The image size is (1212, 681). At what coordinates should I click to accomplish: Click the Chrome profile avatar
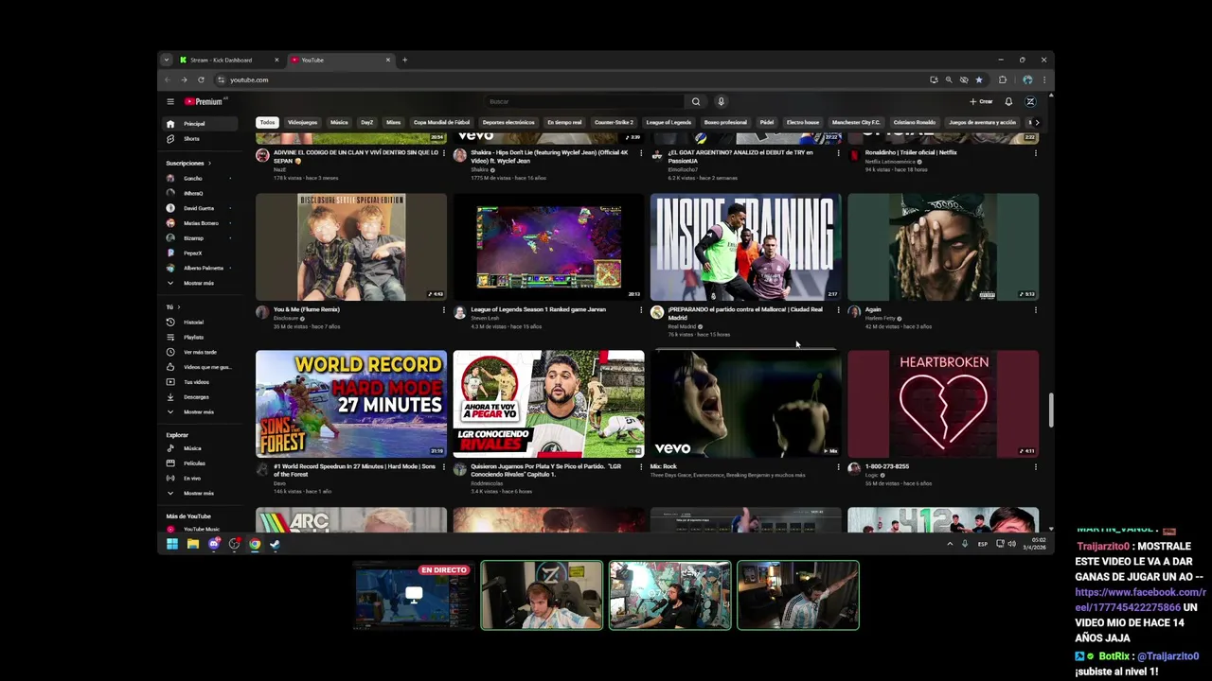pos(1027,79)
